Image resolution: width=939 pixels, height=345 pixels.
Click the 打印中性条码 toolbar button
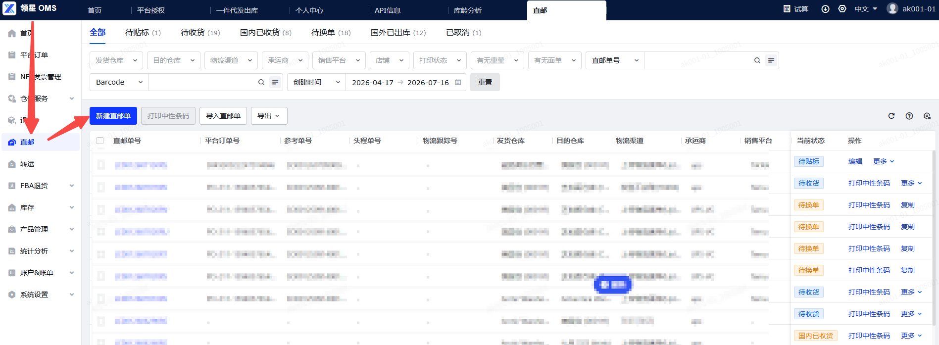pos(168,116)
